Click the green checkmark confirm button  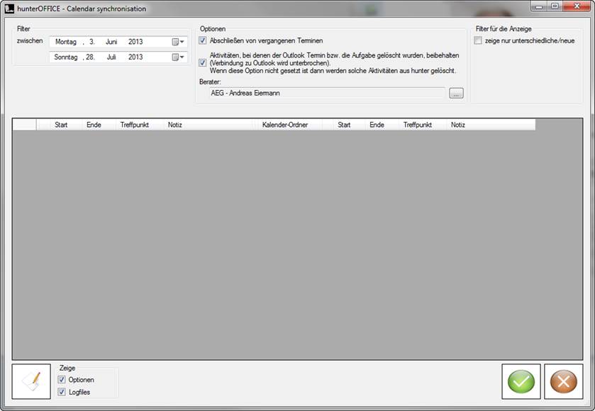(x=521, y=382)
